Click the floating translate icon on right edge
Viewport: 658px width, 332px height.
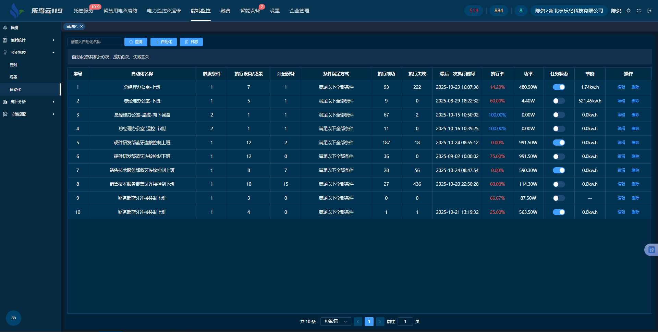pyautogui.click(x=651, y=250)
